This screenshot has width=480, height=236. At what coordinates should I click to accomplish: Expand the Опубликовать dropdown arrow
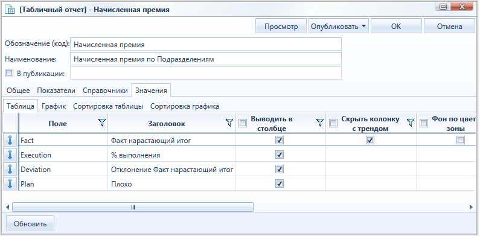coord(363,26)
